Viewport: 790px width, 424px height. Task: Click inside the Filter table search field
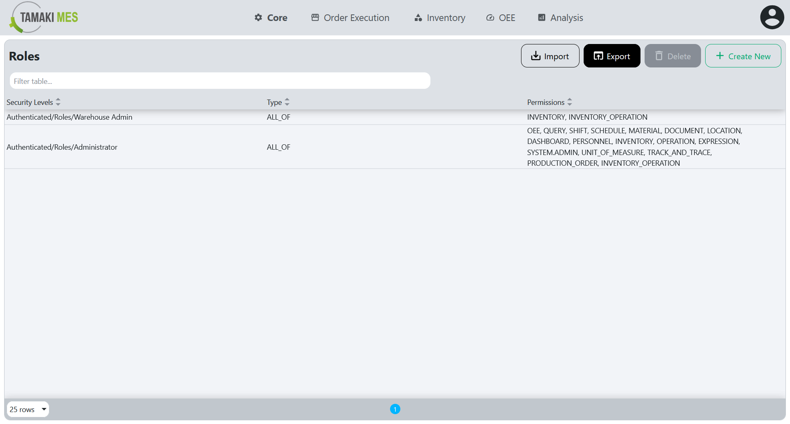(x=220, y=81)
